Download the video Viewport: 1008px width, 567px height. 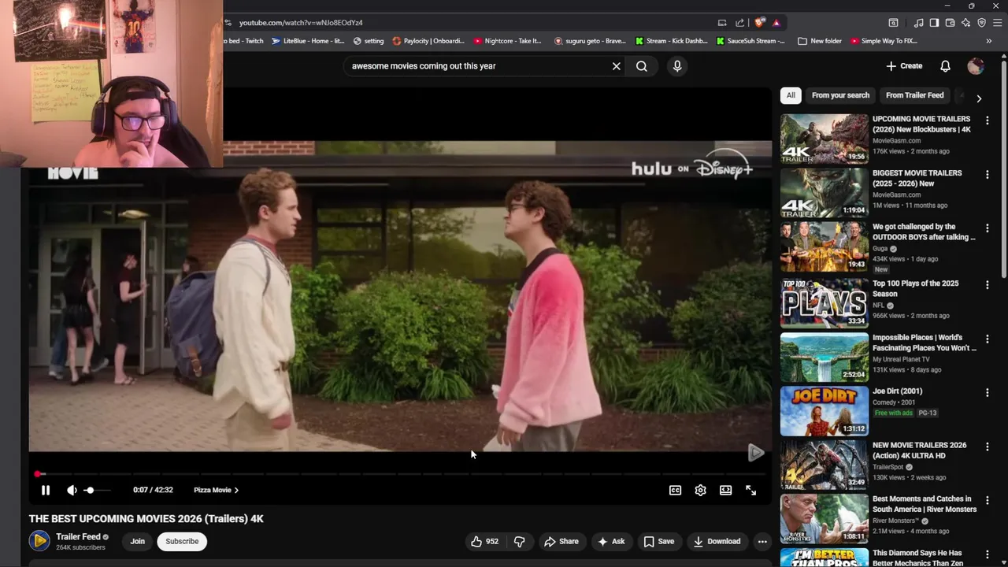point(717,541)
